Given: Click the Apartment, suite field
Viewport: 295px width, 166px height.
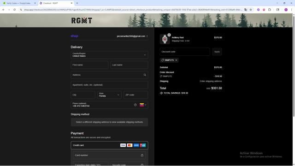Looking at the screenshot, I should tap(109, 85).
